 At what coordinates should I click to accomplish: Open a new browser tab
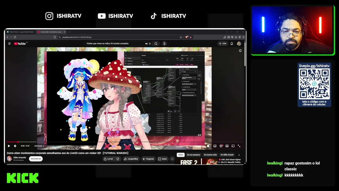coord(69,32)
